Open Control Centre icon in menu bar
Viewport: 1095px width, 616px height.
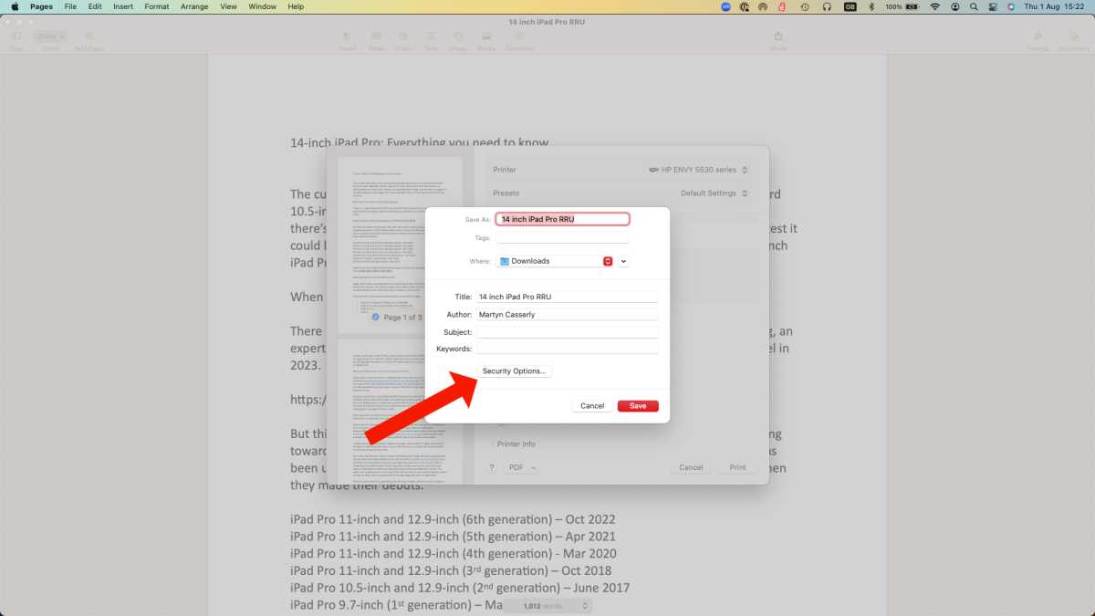pos(992,6)
